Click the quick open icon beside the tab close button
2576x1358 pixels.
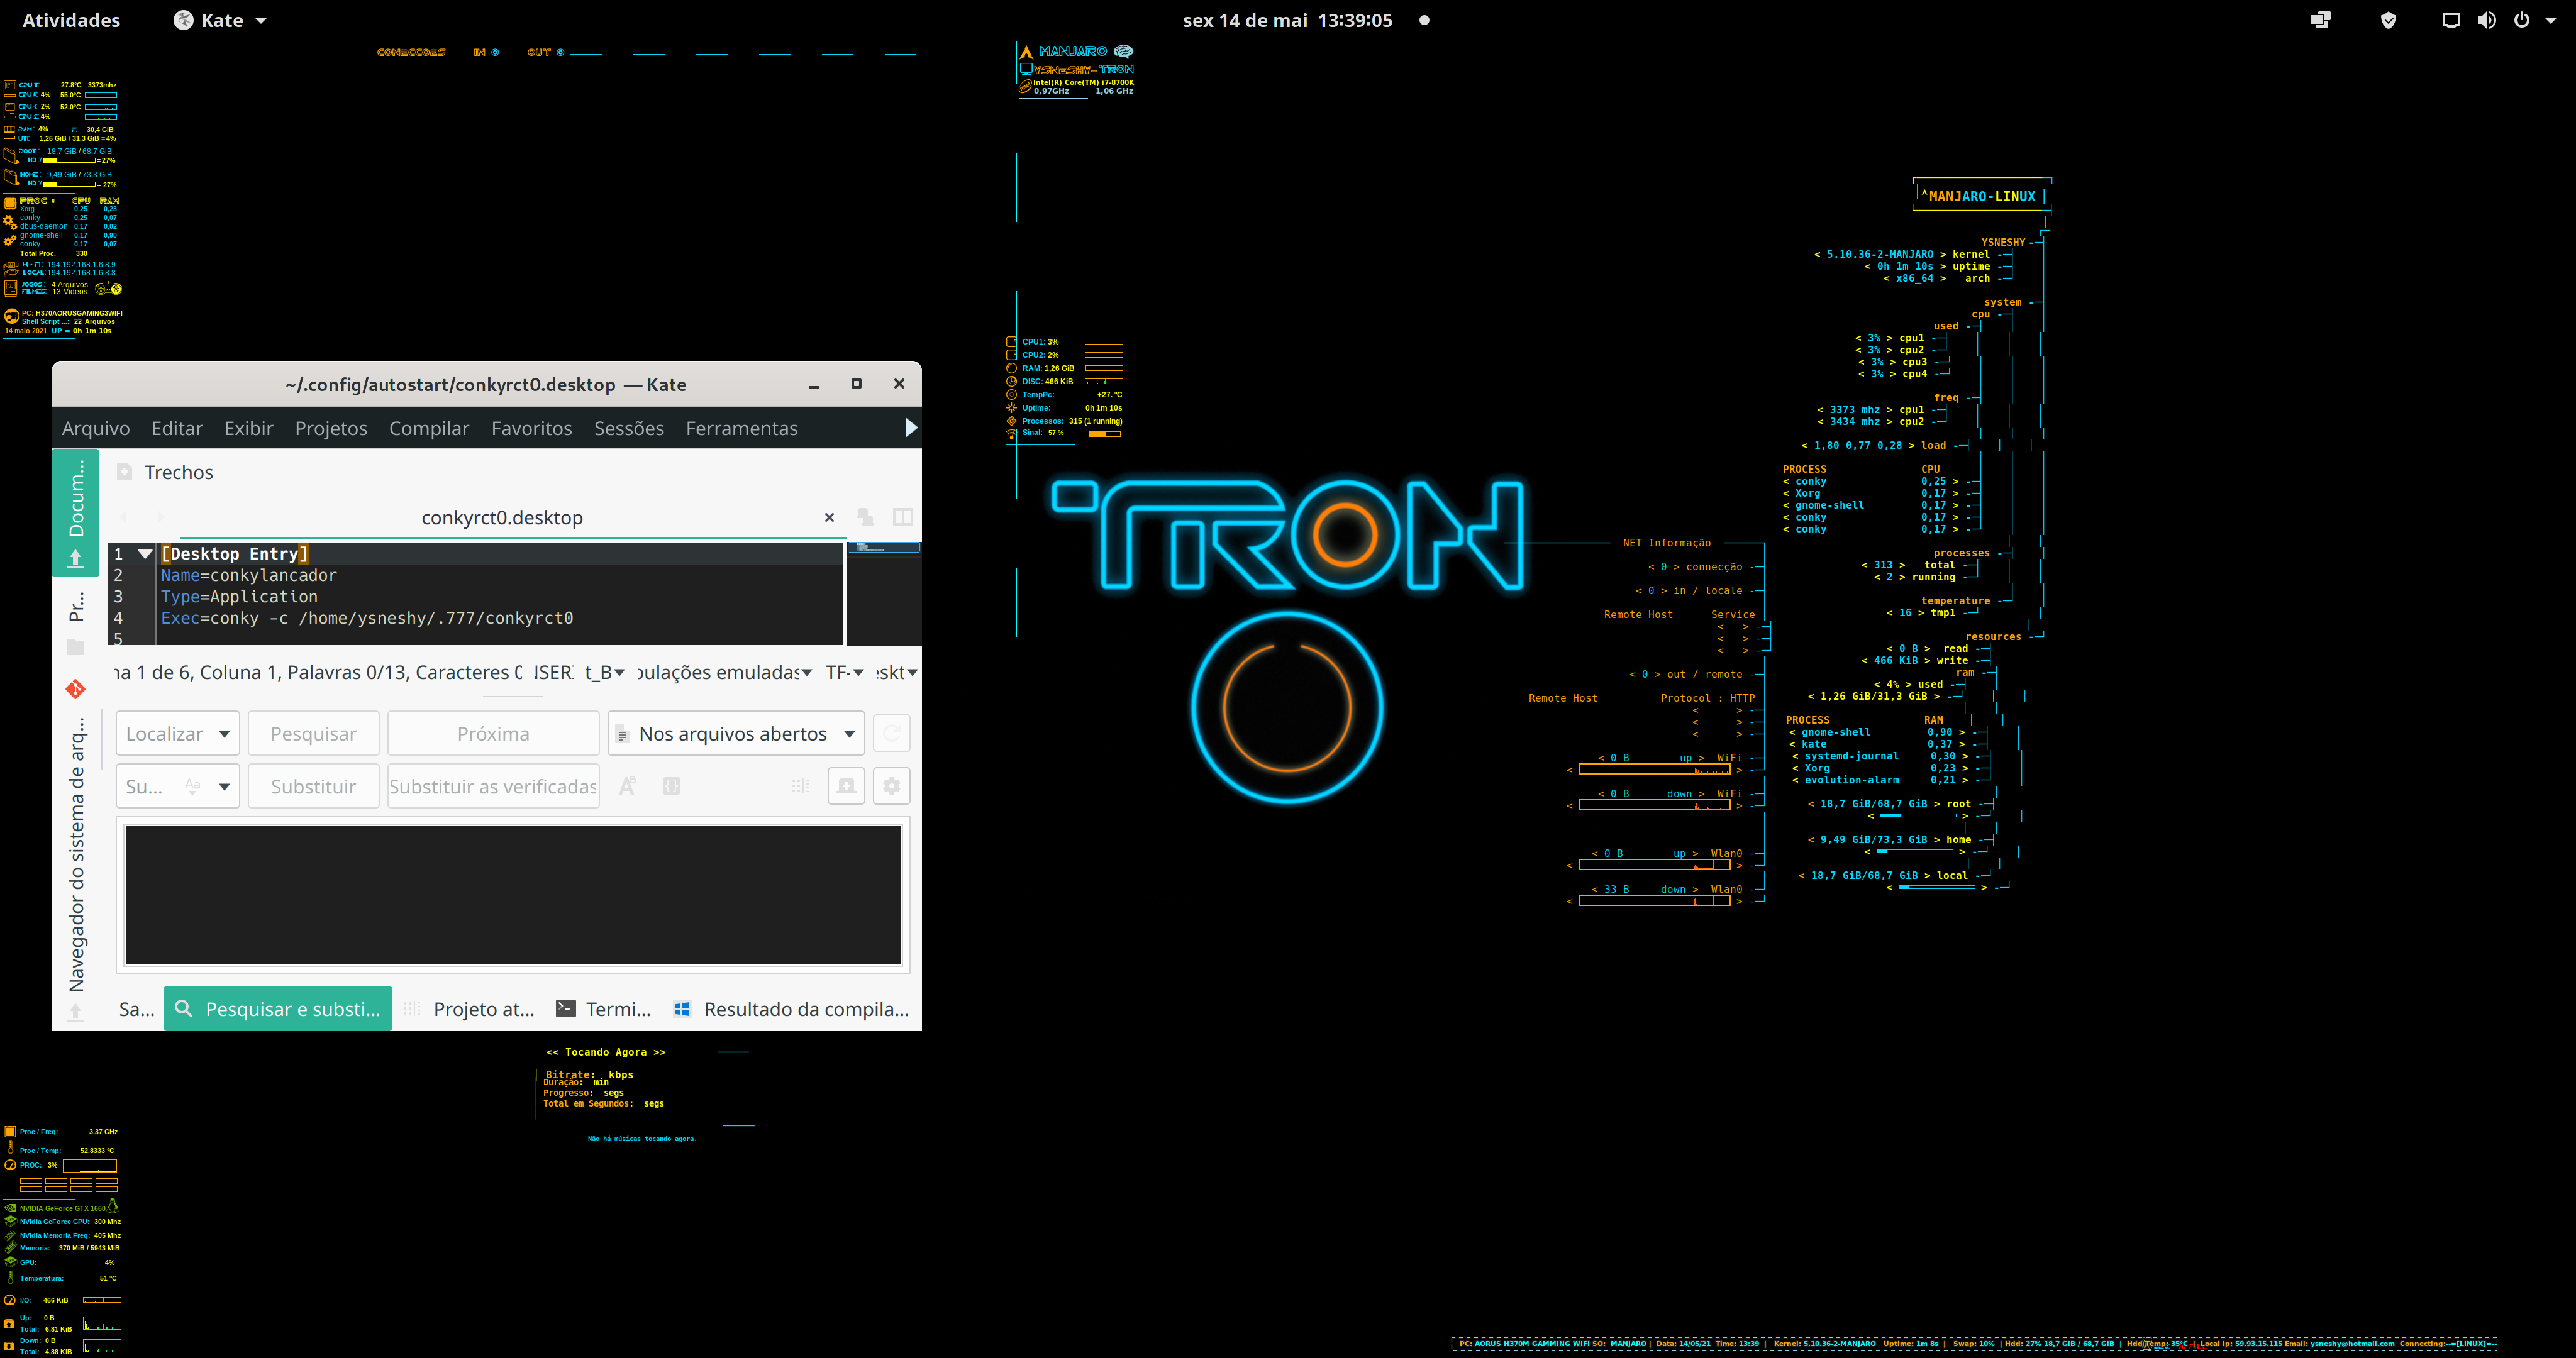coord(865,517)
